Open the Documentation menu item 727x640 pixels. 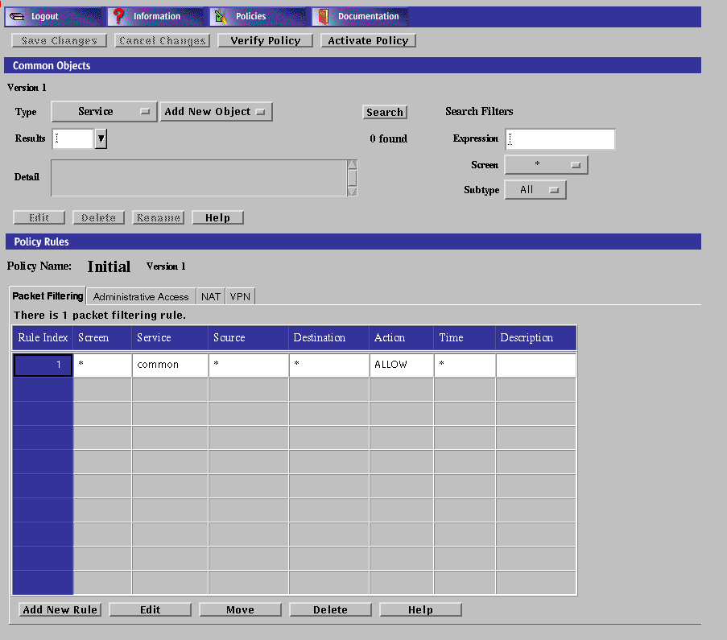tap(360, 17)
